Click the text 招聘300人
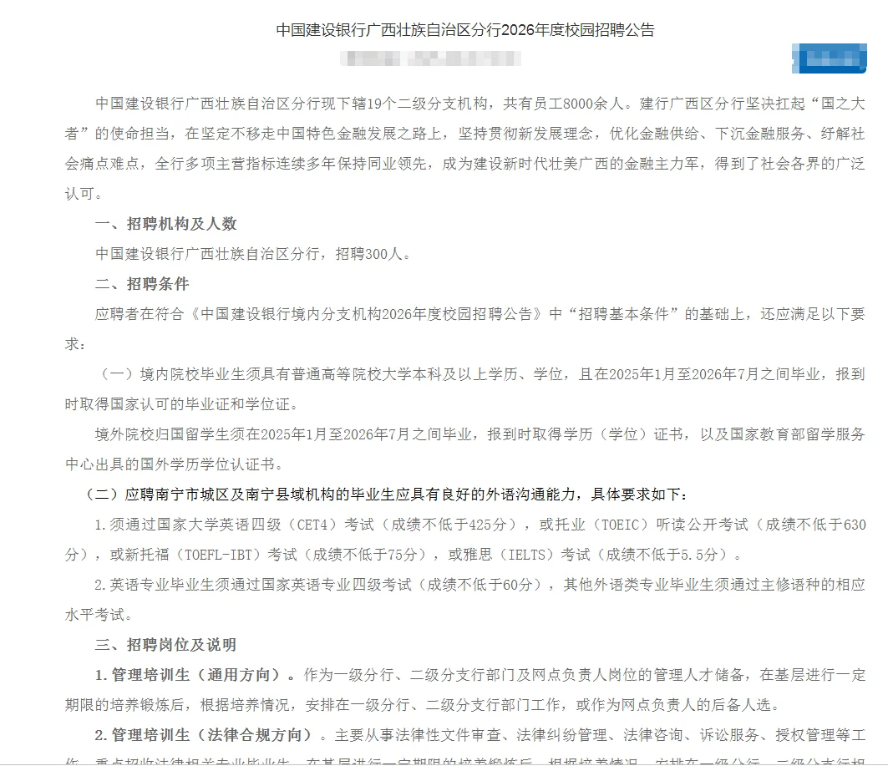The height and width of the screenshot is (766, 888). tap(368, 254)
